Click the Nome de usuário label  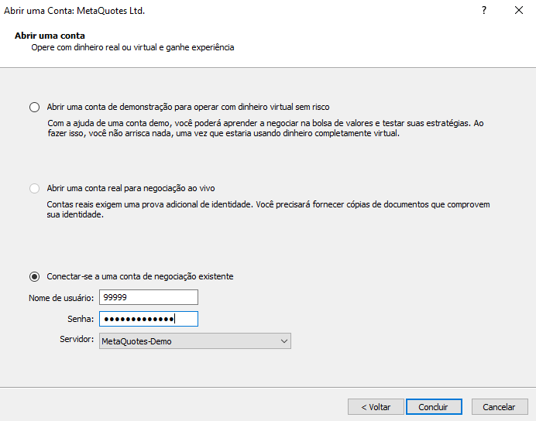tap(61, 298)
